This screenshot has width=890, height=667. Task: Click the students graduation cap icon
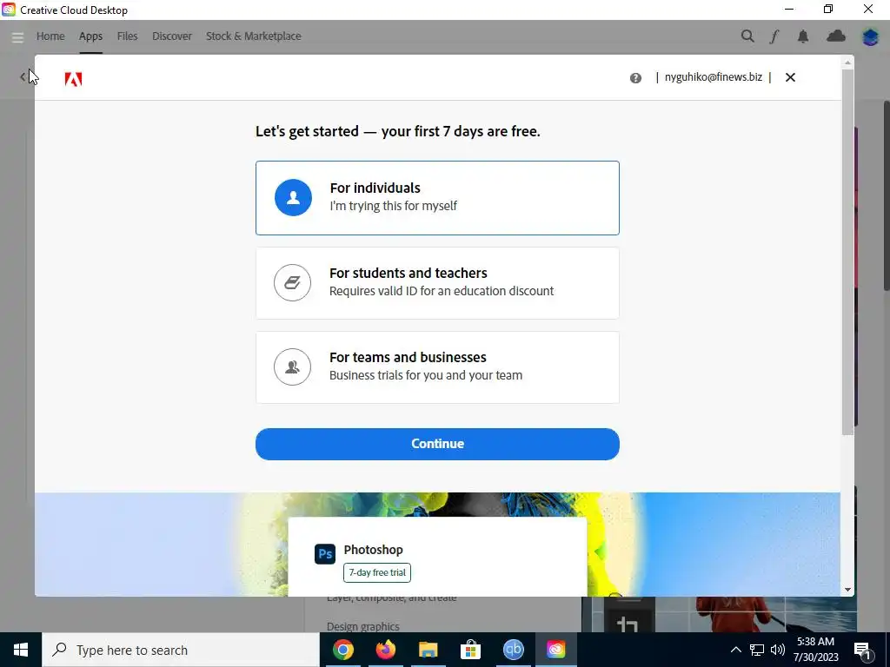click(x=292, y=282)
